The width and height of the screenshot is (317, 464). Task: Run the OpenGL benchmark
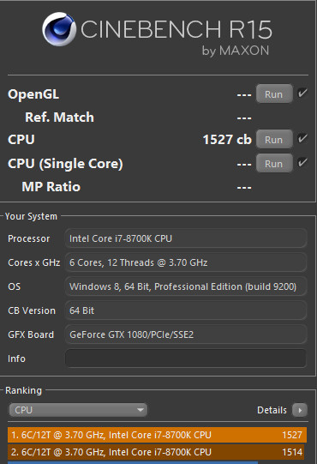click(274, 93)
